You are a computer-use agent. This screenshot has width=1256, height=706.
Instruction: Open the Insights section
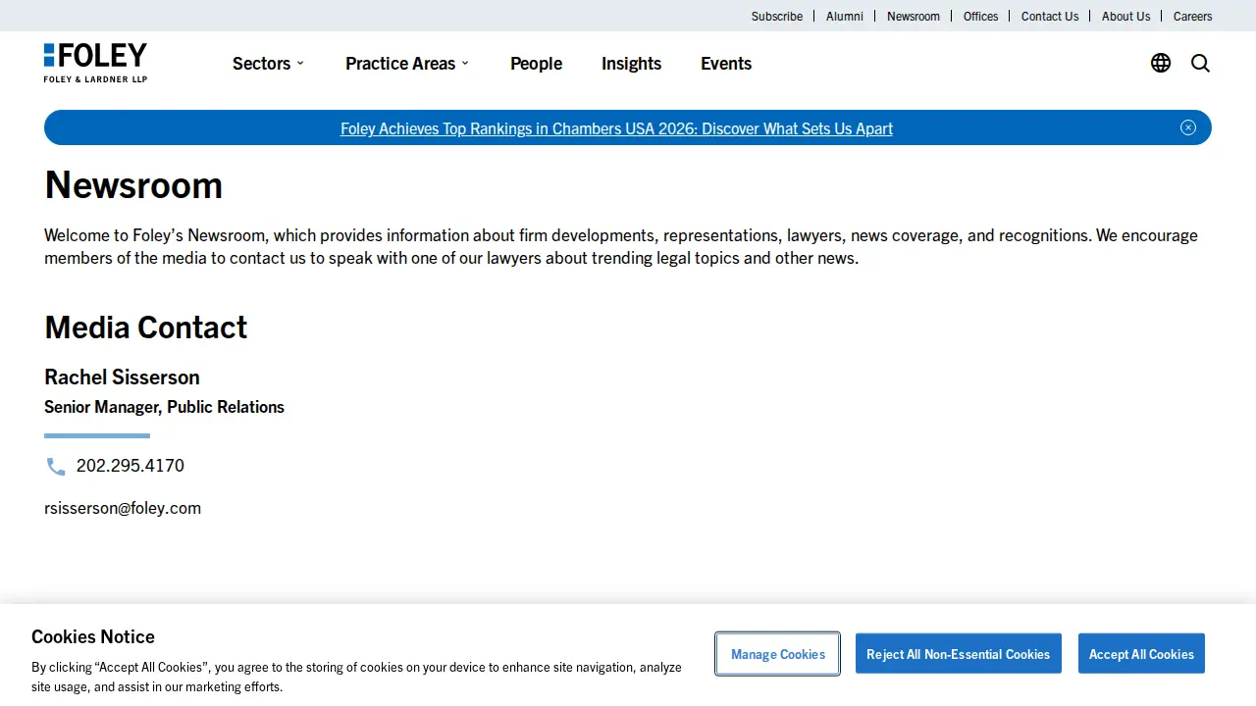(631, 63)
